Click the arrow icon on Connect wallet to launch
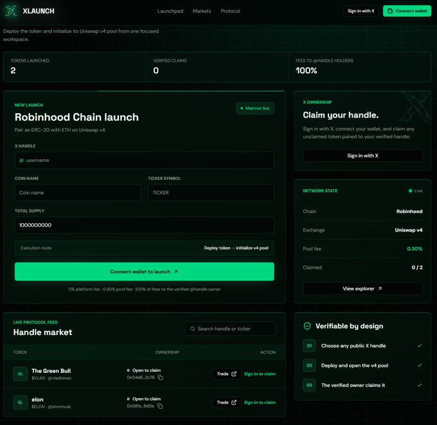 (176, 271)
